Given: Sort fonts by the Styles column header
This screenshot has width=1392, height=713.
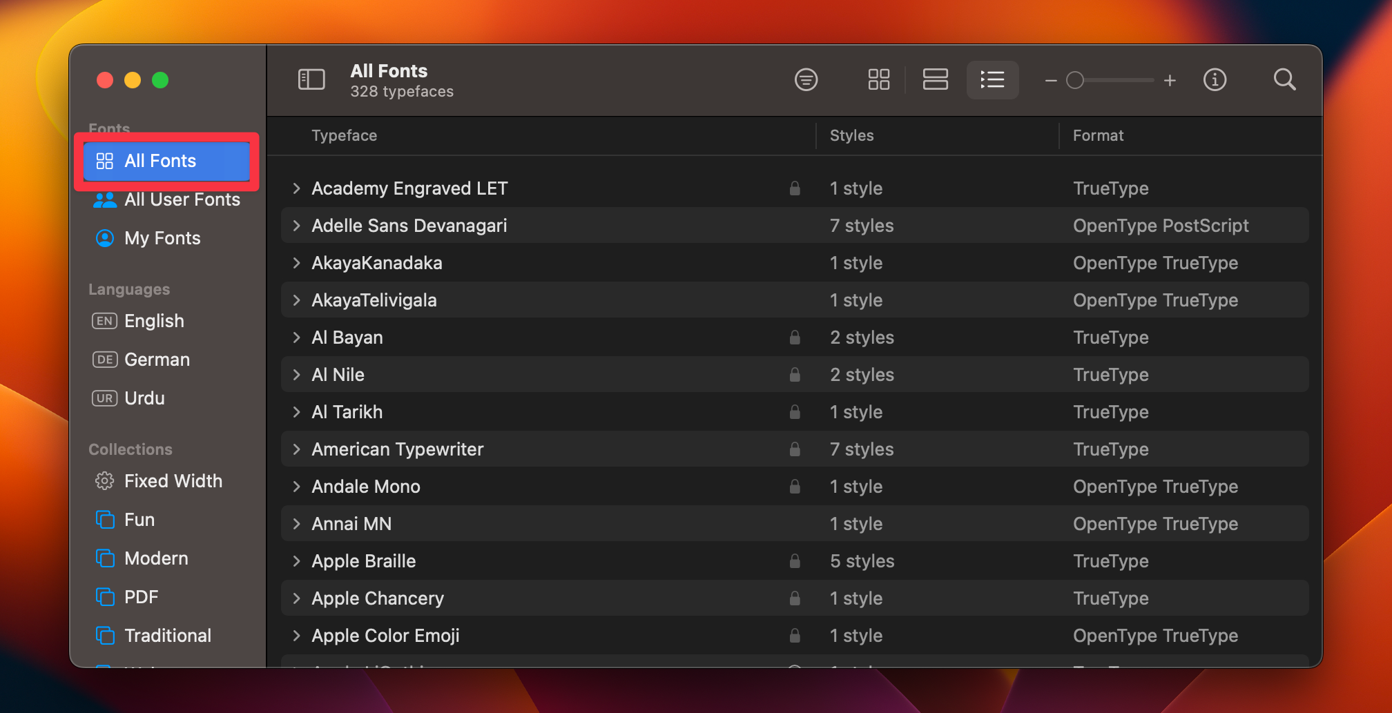Looking at the screenshot, I should (851, 135).
